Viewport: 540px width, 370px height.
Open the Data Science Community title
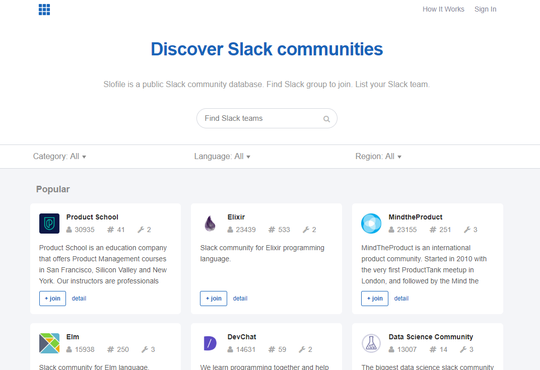click(x=431, y=337)
